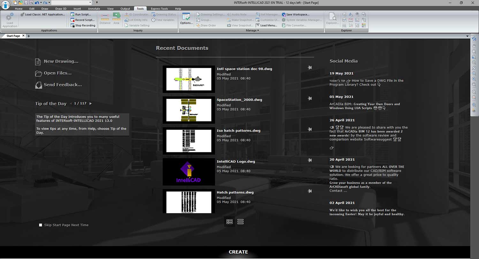The height and width of the screenshot is (259, 479).
Task: Click the Run Script icon
Action: pos(72,14)
